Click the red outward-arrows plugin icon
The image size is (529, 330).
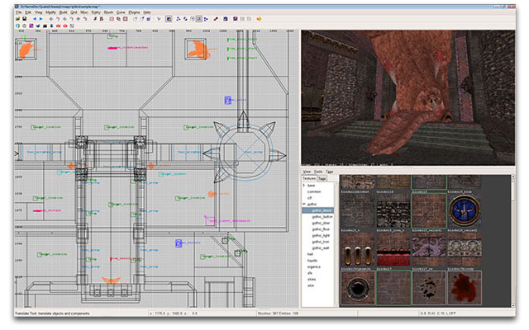[x=65, y=26]
